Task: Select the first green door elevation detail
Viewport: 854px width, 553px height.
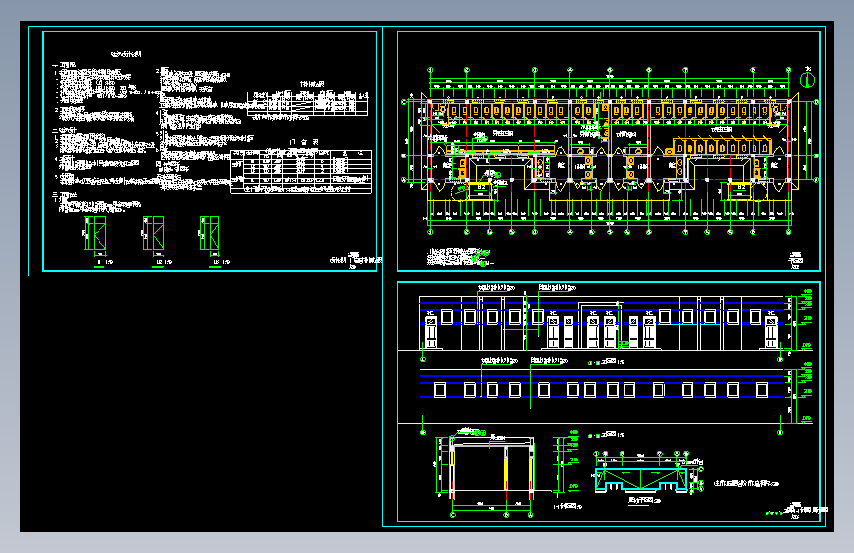Action: [96, 235]
